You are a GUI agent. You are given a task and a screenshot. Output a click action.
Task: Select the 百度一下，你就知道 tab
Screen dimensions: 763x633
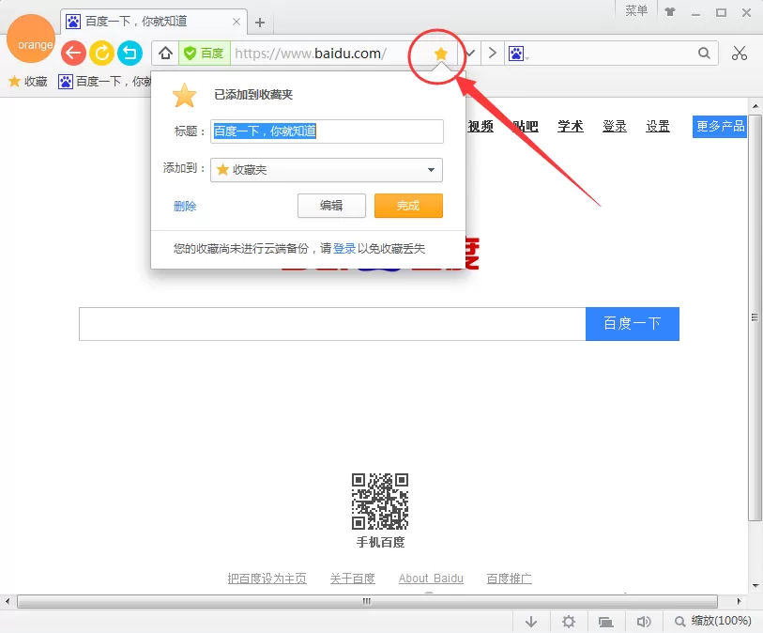[x=154, y=22]
